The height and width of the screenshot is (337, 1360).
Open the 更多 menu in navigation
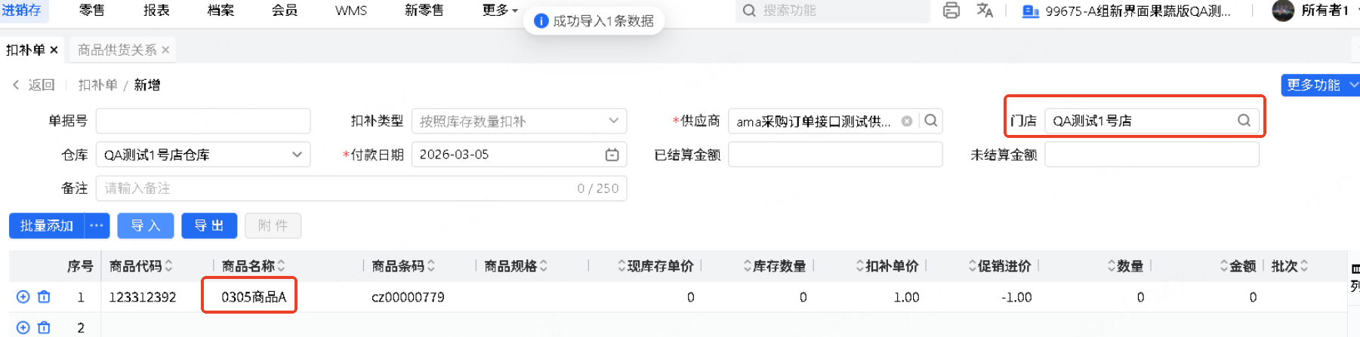point(500,11)
